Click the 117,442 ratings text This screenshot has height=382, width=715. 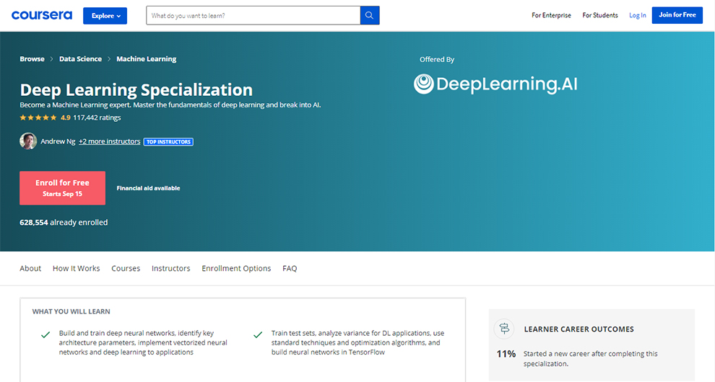point(97,117)
